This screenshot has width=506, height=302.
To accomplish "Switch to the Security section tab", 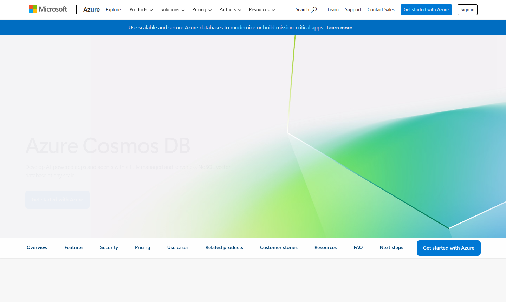I will coord(109,247).
